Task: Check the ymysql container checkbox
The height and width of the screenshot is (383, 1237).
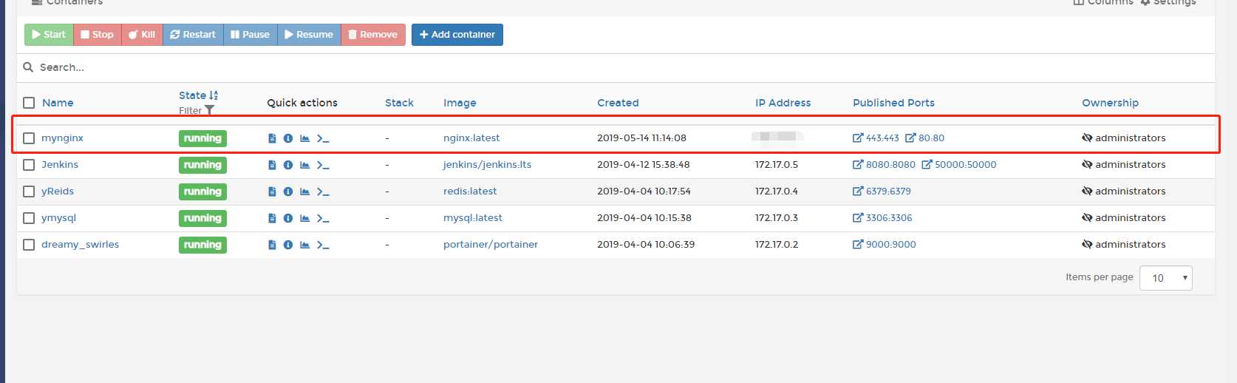Action: pos(29,218)
